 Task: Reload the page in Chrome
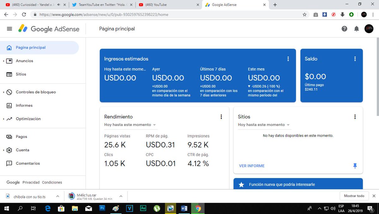click(x=24, y=15)
